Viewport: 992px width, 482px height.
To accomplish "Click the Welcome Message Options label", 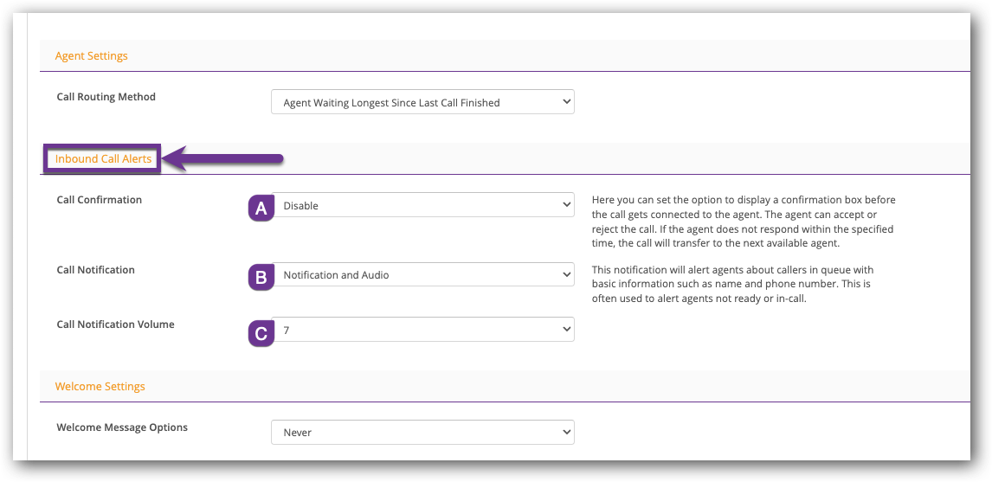I will 122,427.
